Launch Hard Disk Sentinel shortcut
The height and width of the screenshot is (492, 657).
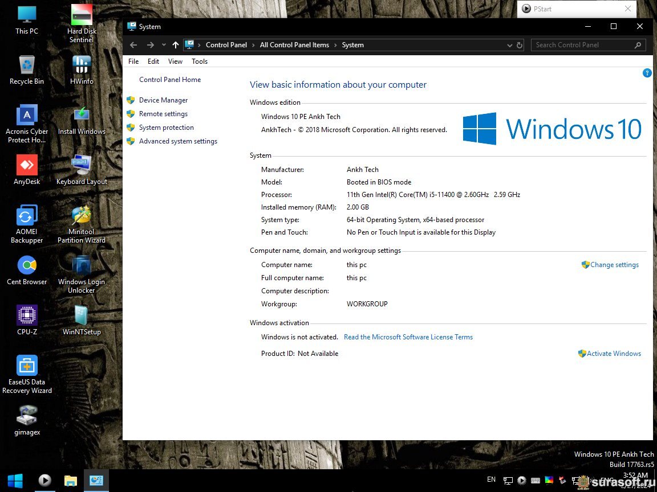(x=82, y=23)
